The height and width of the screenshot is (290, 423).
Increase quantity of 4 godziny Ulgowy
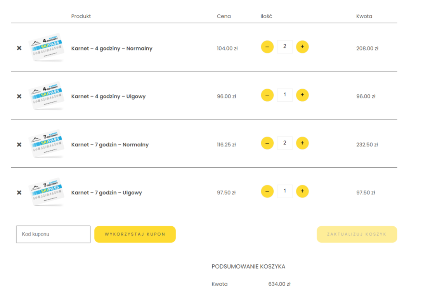(x=302, y=95)
